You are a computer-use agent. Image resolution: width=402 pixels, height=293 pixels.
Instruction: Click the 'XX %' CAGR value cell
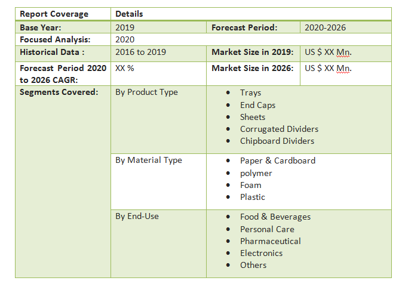[124, 68]
